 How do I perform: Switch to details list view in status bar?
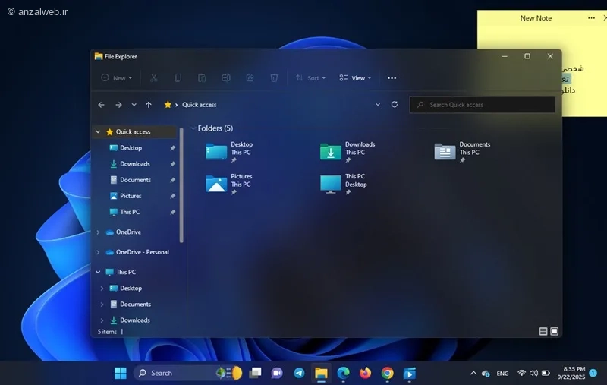[543, 332]
